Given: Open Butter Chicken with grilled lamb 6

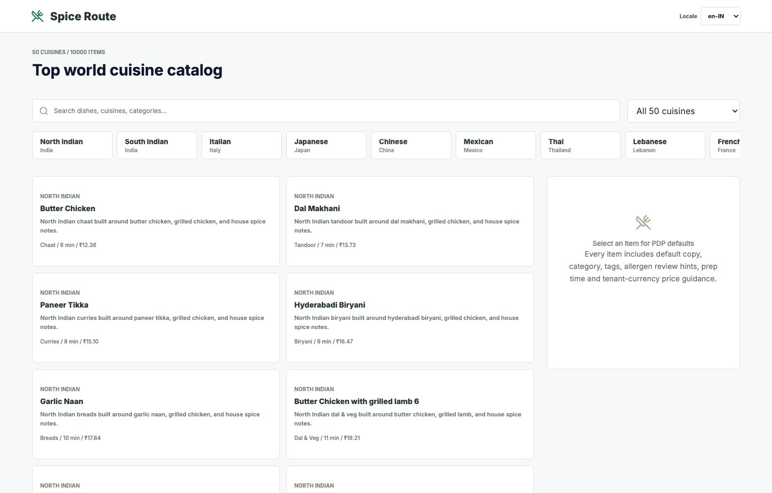Looking at the screenshot, I should tap(410, 414).
